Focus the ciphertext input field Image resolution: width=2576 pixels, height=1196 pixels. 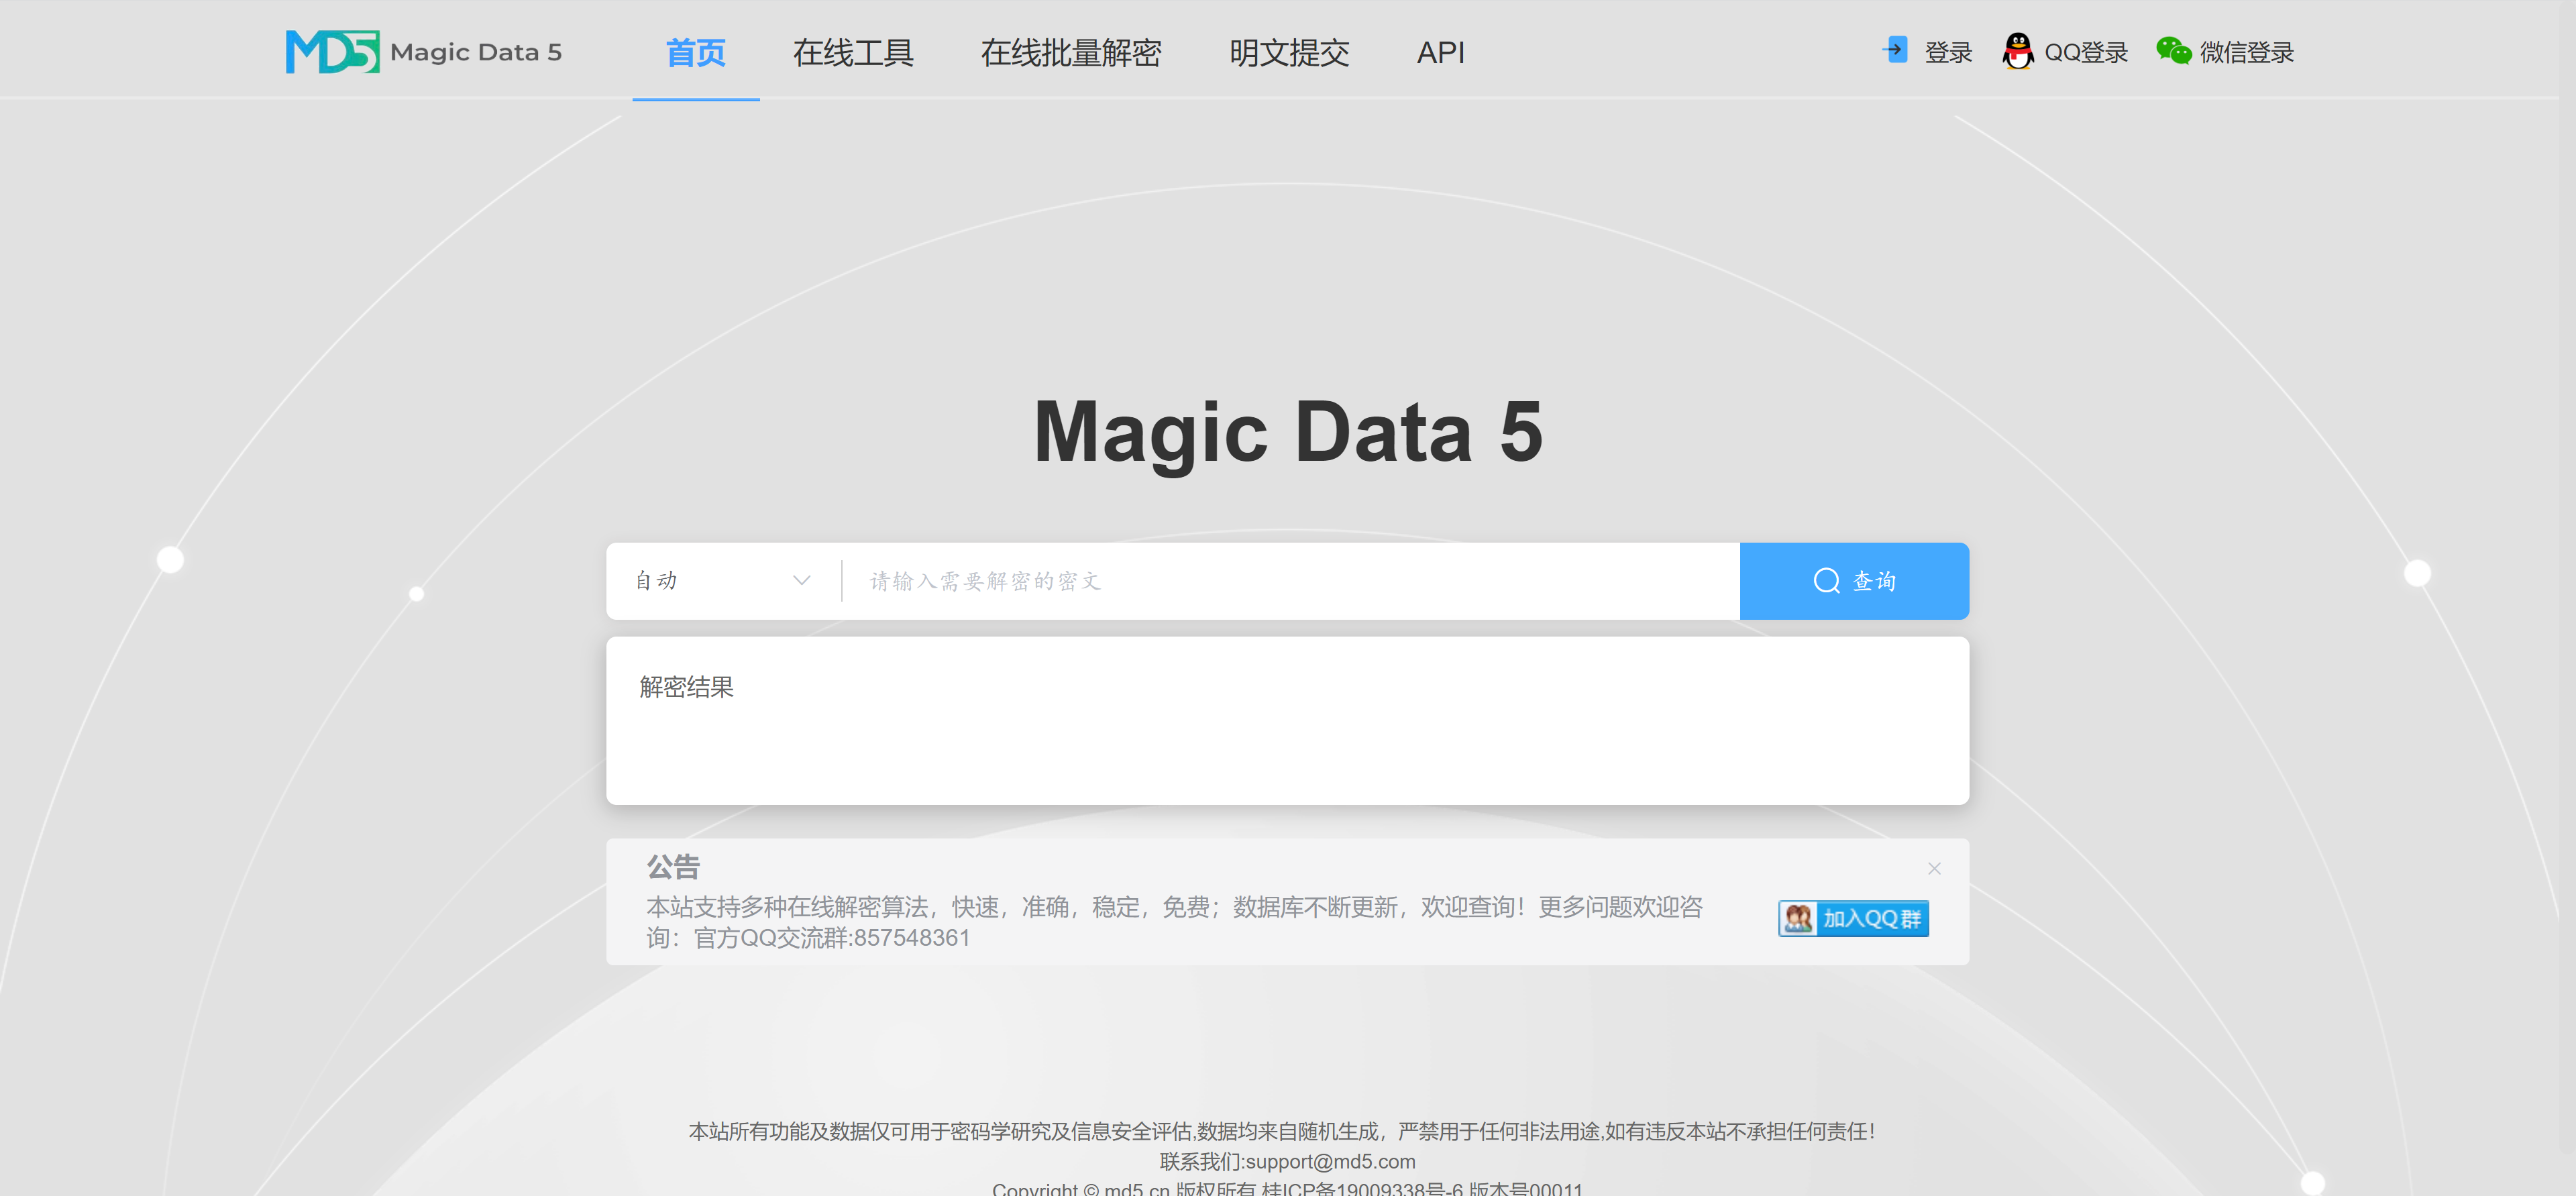(1290, 581)
